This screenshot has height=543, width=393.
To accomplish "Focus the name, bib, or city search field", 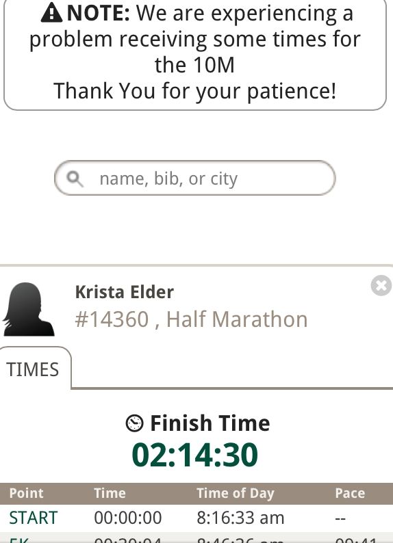I will click(194, 178).
